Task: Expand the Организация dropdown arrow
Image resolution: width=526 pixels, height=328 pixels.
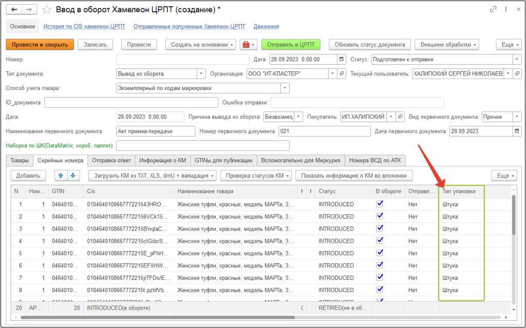Action: click(332, 74)
